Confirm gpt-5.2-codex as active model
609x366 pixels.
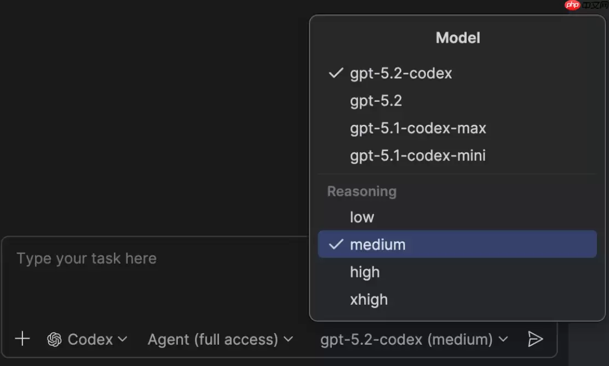[401, 73]
